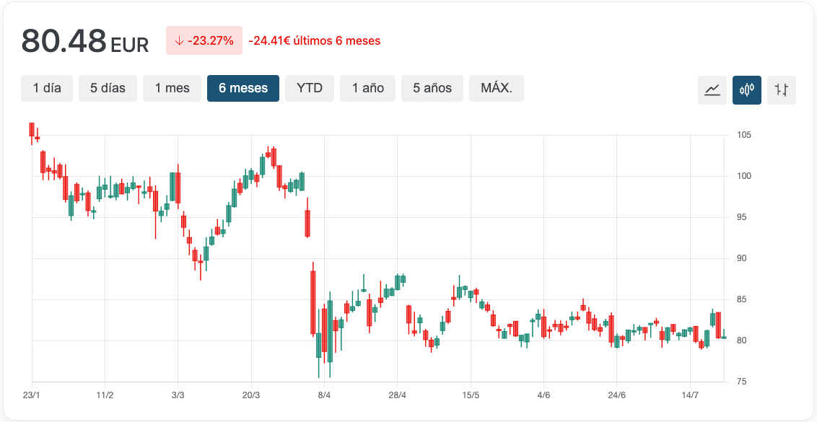Click the -23.27% change badge
This screenshot has height=422, width=817.
tap(204, 41)
